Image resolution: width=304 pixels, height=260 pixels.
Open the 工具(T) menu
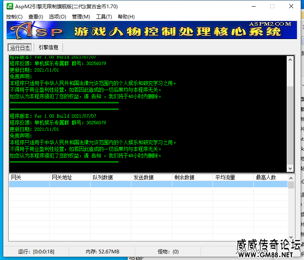[x=104, y=17]
